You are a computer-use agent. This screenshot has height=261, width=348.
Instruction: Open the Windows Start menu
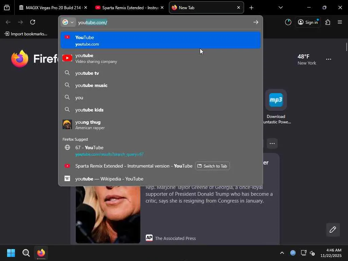11,253
